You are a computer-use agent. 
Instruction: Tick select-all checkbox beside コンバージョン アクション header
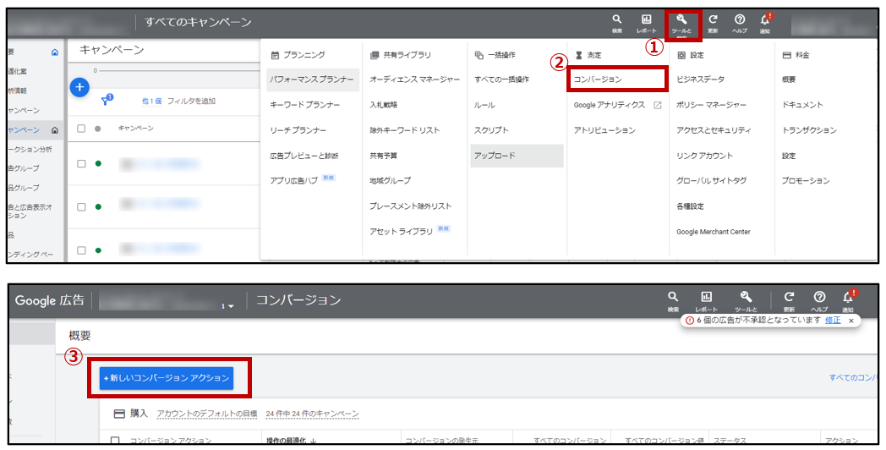point(115,441)
